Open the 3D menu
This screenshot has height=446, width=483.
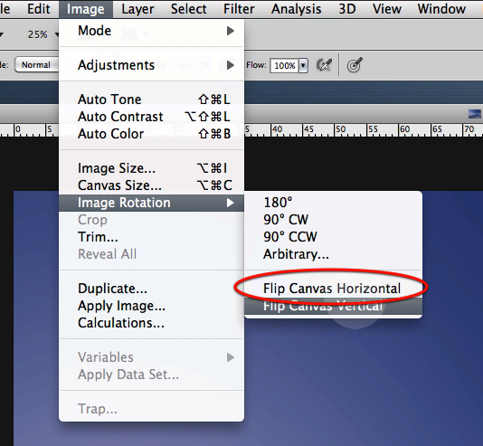pyautogui.click(x=347, y=9)
